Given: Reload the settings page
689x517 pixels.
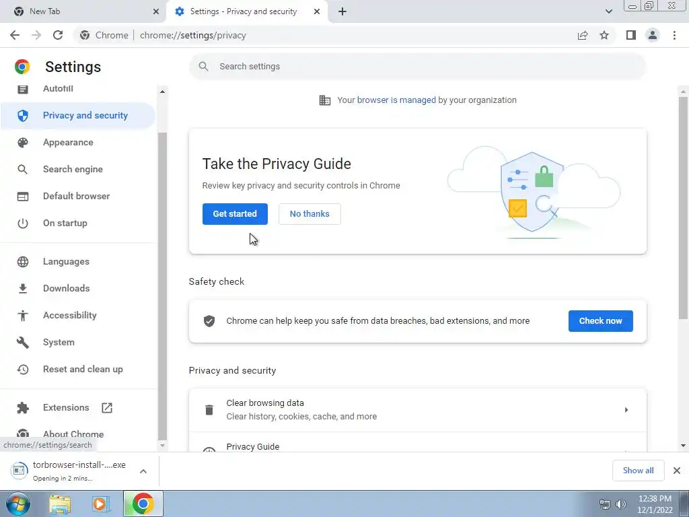Looking at the screenshot, I should [x=58, y=35].
